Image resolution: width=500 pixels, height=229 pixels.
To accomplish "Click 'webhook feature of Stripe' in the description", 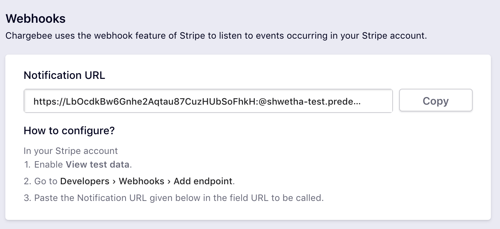I will pyautogui.click(x=146, y=36).
